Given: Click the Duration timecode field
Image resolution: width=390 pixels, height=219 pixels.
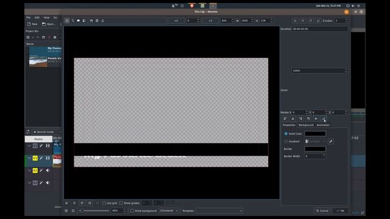Looking at the screenshot, I should [x=320, y=29].
